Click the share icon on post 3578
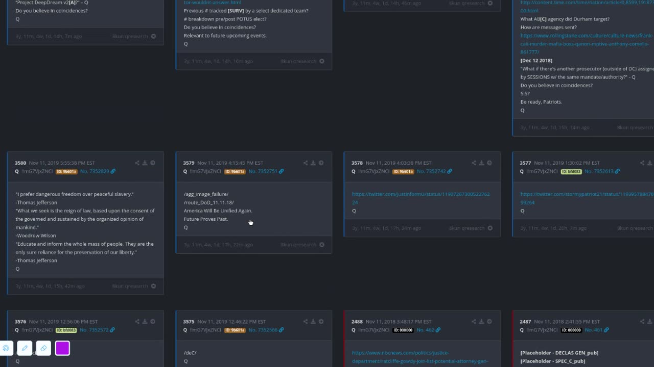This screenshot has height=367, width=654. (x=474, y=163)
